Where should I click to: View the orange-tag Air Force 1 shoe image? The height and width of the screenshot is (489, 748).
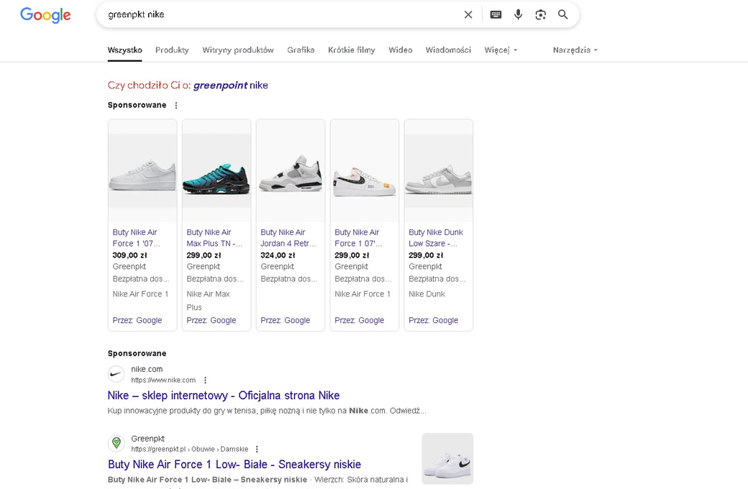[x=365, y=171]
